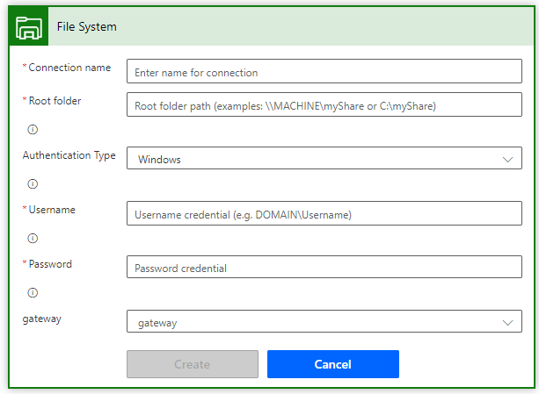Click the gateway label text

click(41, 319)
